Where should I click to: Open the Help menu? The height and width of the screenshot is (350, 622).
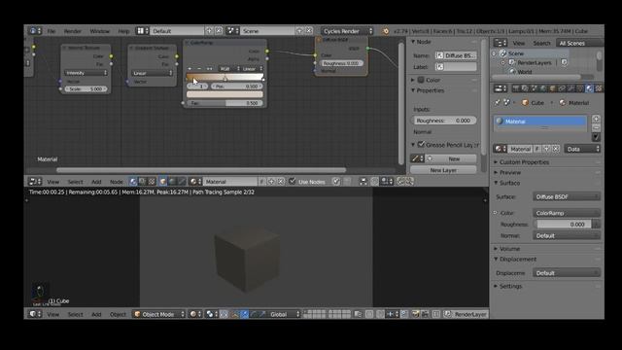[123, 31]
